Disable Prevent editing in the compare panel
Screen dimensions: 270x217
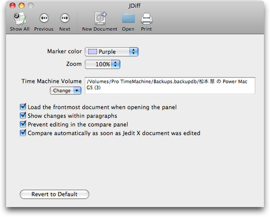click(x=23, y=124)
